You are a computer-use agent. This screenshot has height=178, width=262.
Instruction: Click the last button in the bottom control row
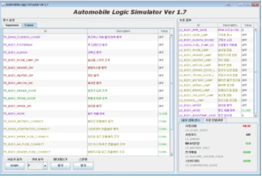[83, 166]
